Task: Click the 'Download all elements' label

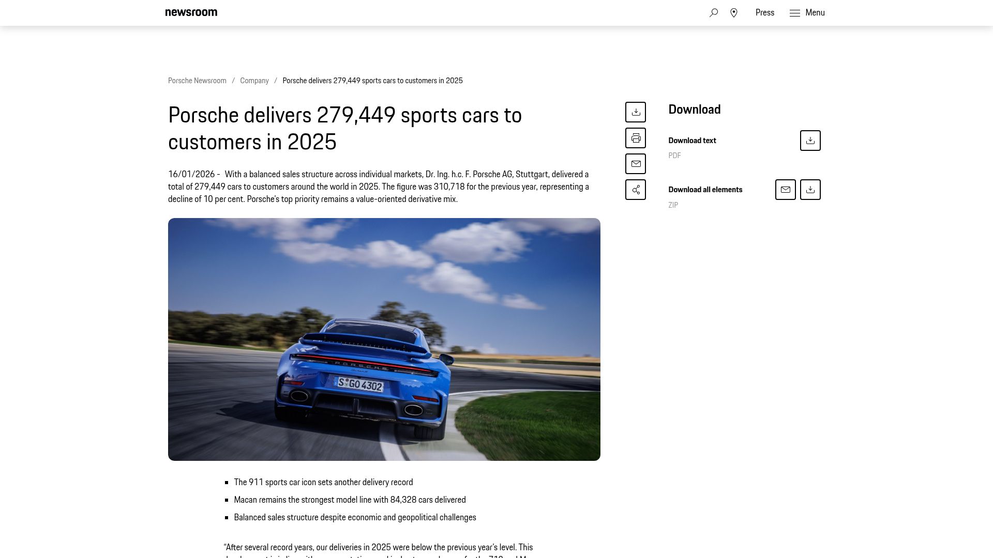Action: [705, 190]
